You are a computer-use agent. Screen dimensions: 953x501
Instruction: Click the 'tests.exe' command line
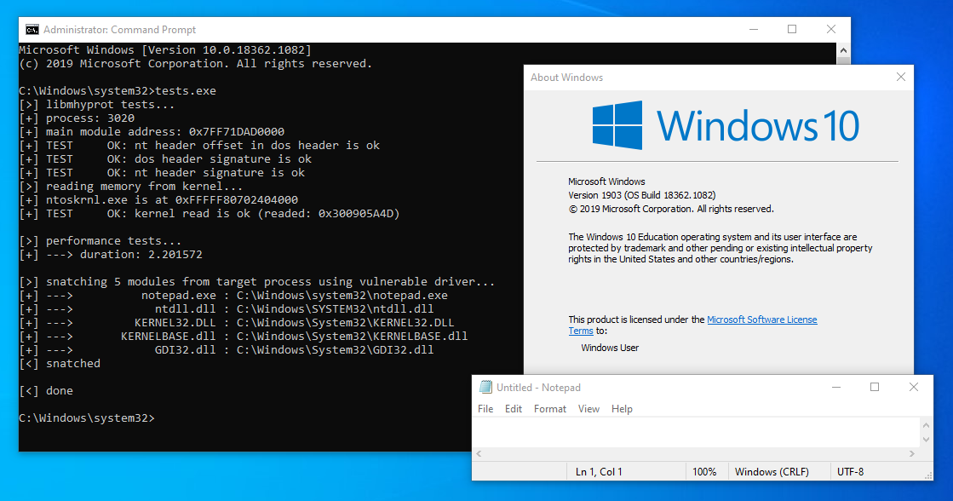click(x=118, y=90)
